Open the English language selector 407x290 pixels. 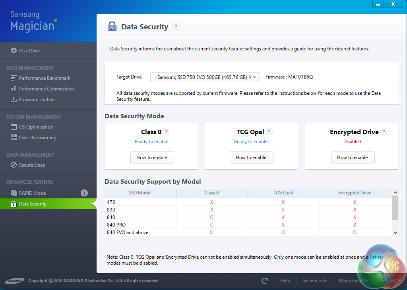click(388, 280)
